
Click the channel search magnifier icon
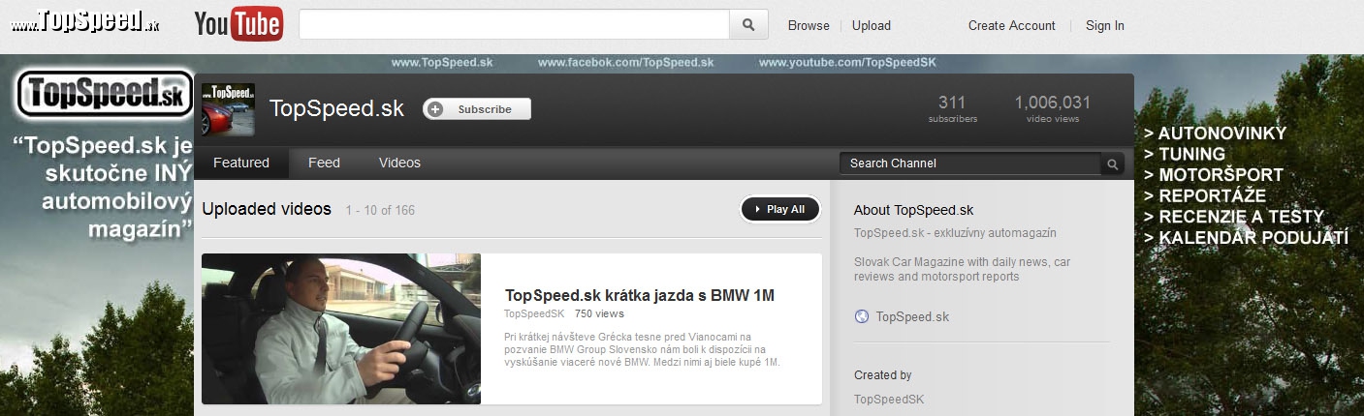click(1113, 163)
